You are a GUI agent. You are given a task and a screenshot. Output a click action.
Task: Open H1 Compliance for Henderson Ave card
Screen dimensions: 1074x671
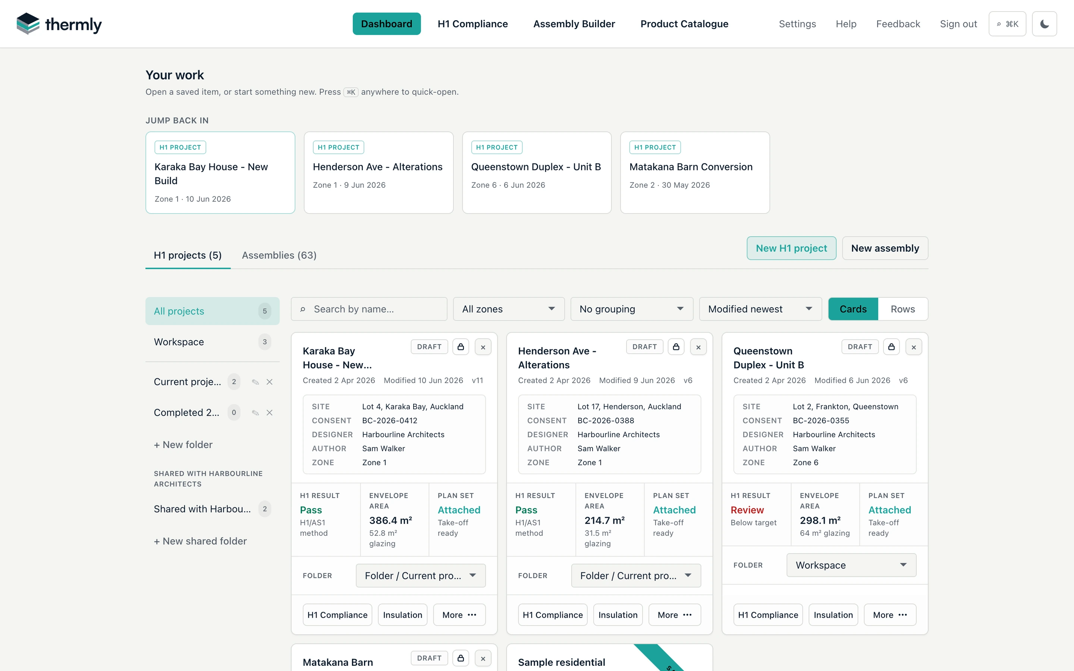pos(553,615)
